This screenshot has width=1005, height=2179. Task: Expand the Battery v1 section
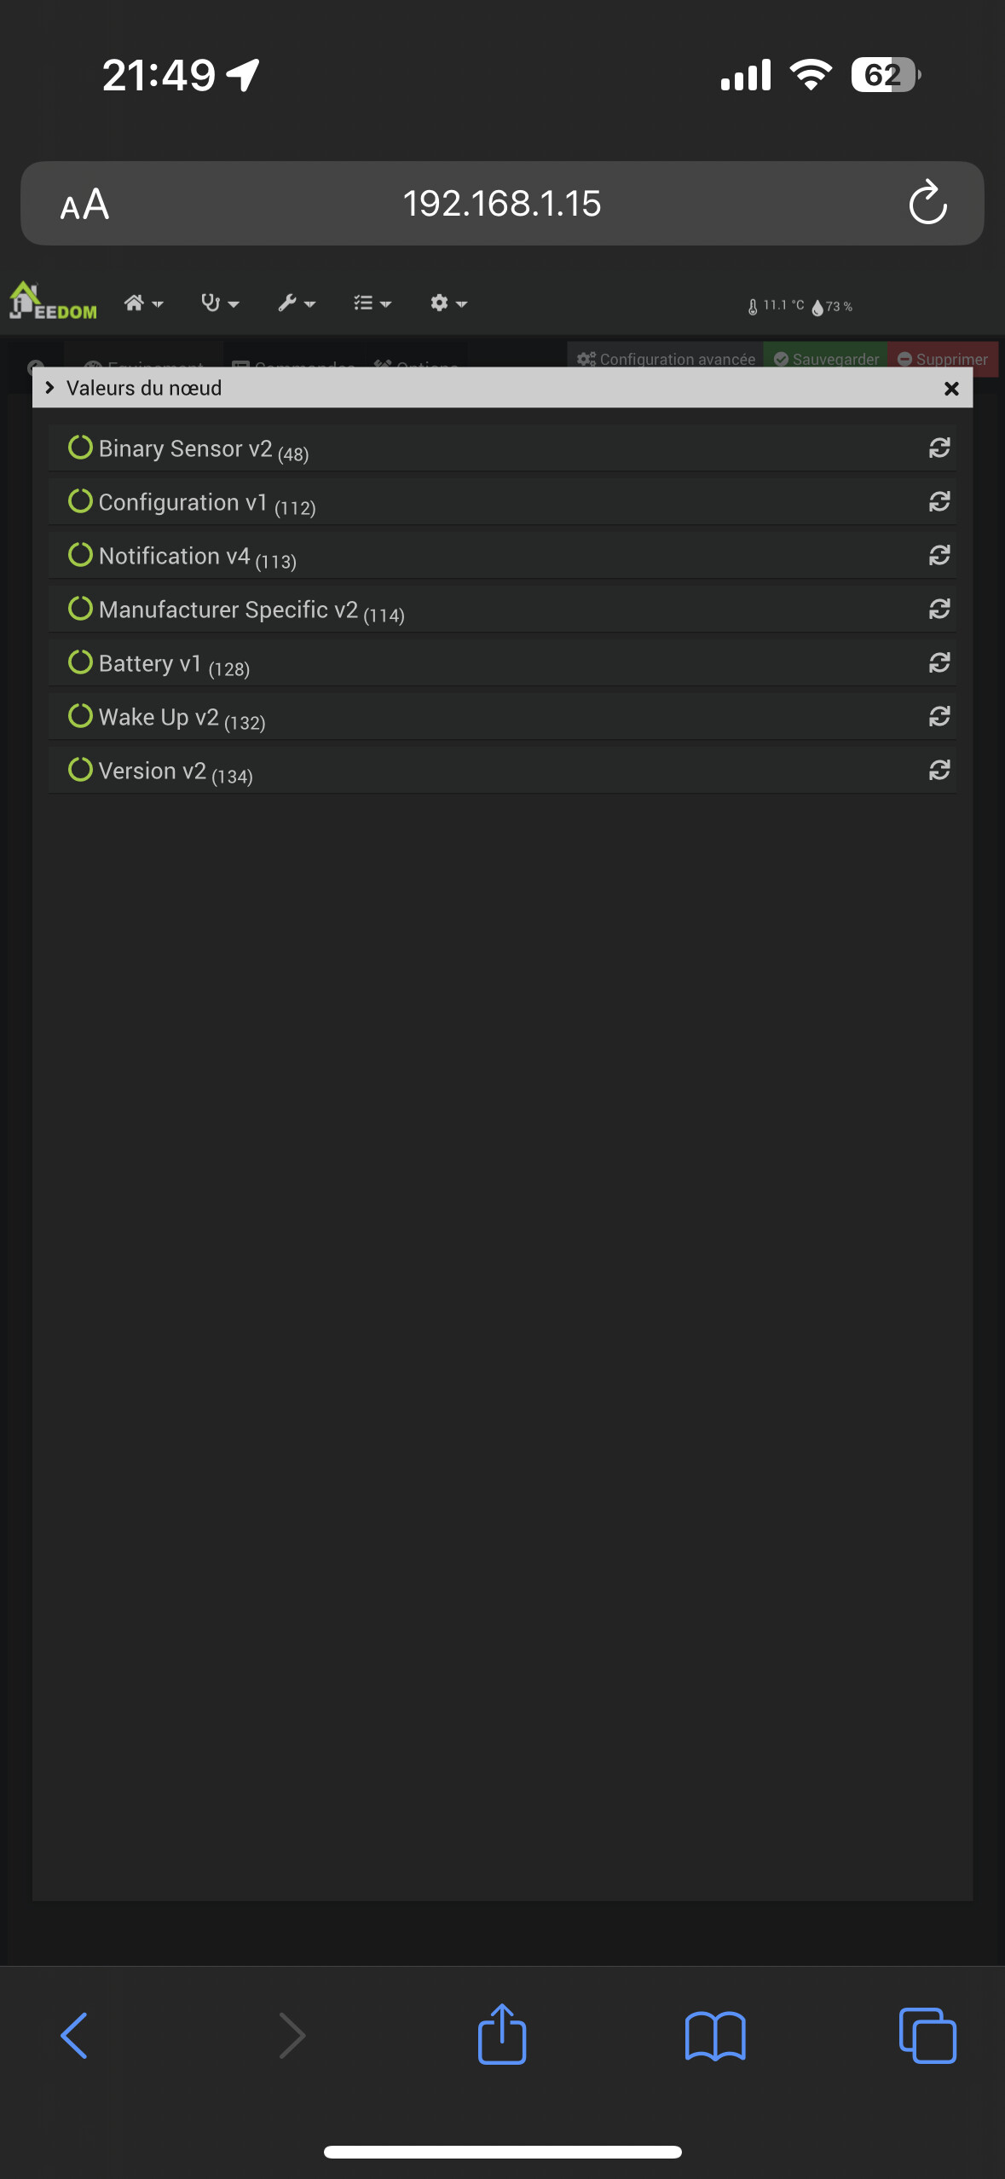150,663
